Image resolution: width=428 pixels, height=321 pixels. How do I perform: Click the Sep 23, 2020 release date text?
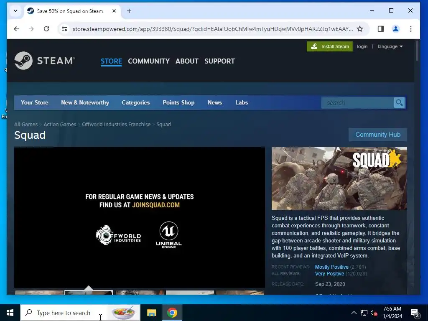pos(330,284)
